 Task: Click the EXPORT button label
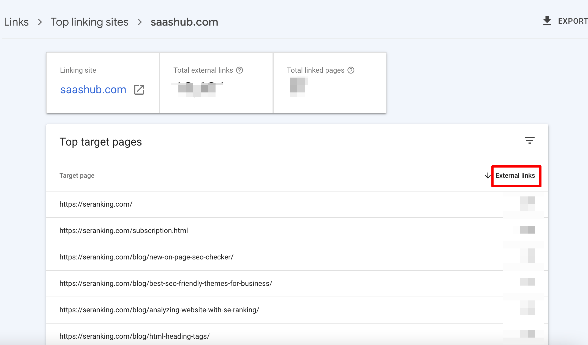573,21
